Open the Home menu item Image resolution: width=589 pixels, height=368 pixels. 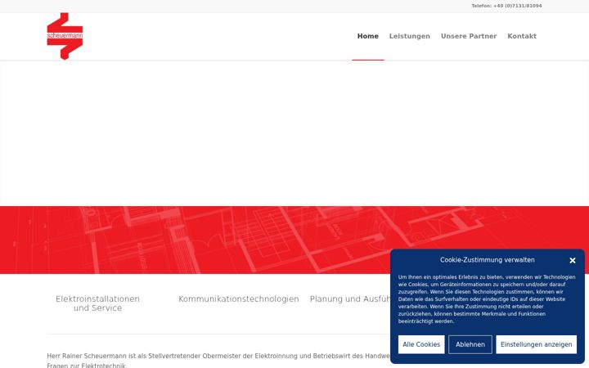pyautogui.click(x=368, y=36)
